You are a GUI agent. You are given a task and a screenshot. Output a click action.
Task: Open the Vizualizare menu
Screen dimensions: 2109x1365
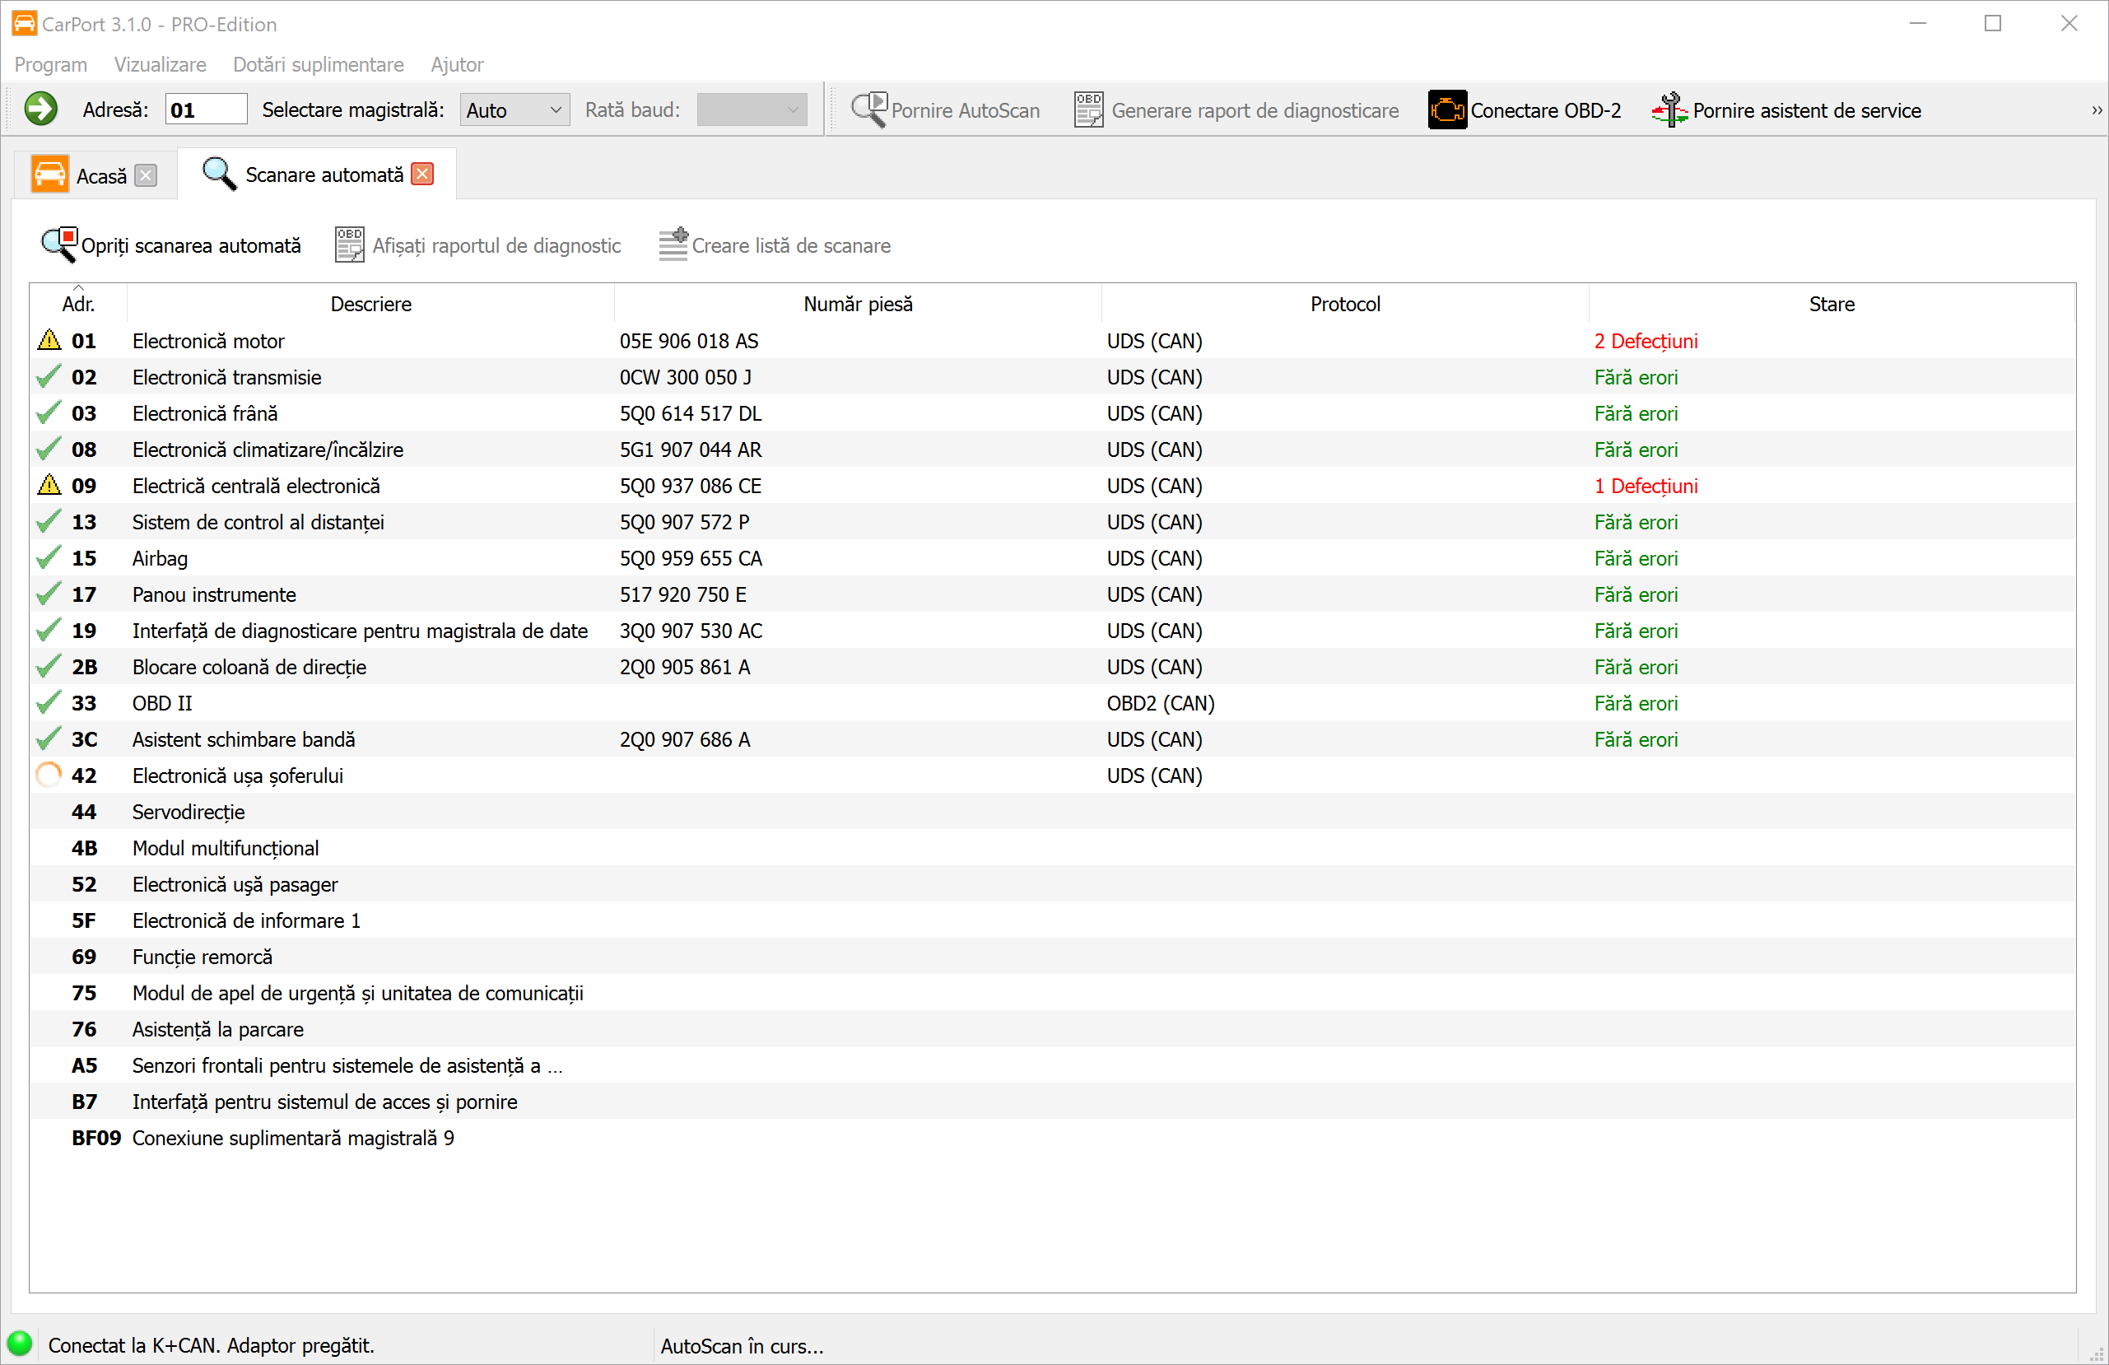[x=160, y=65]
